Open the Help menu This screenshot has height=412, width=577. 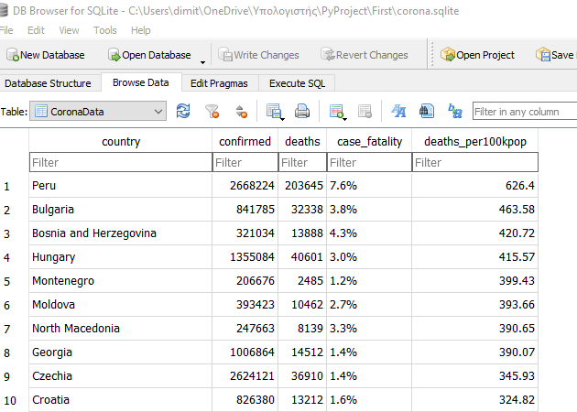pos(140,30)
